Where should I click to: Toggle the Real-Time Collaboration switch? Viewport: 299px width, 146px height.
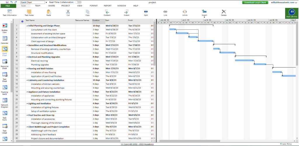tap(78, 2)
